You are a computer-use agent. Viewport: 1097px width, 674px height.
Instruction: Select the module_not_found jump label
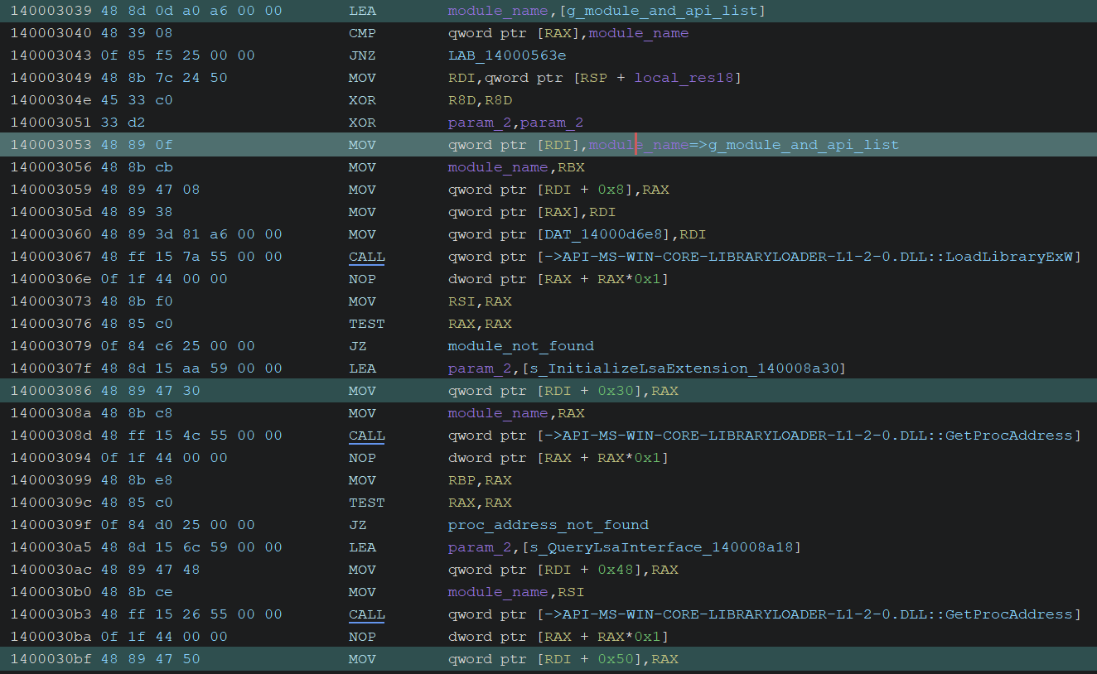tap(521, 346)
